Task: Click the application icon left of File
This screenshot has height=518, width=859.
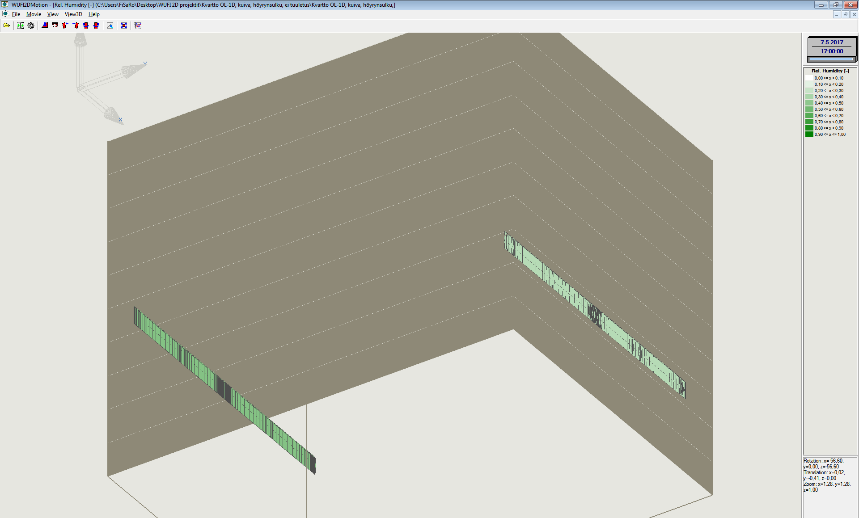Action: (x=5, y=14)
